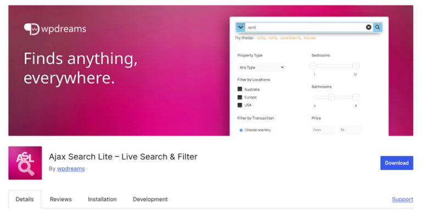Open the settings arrow beside search box

[x=241, y=27]
